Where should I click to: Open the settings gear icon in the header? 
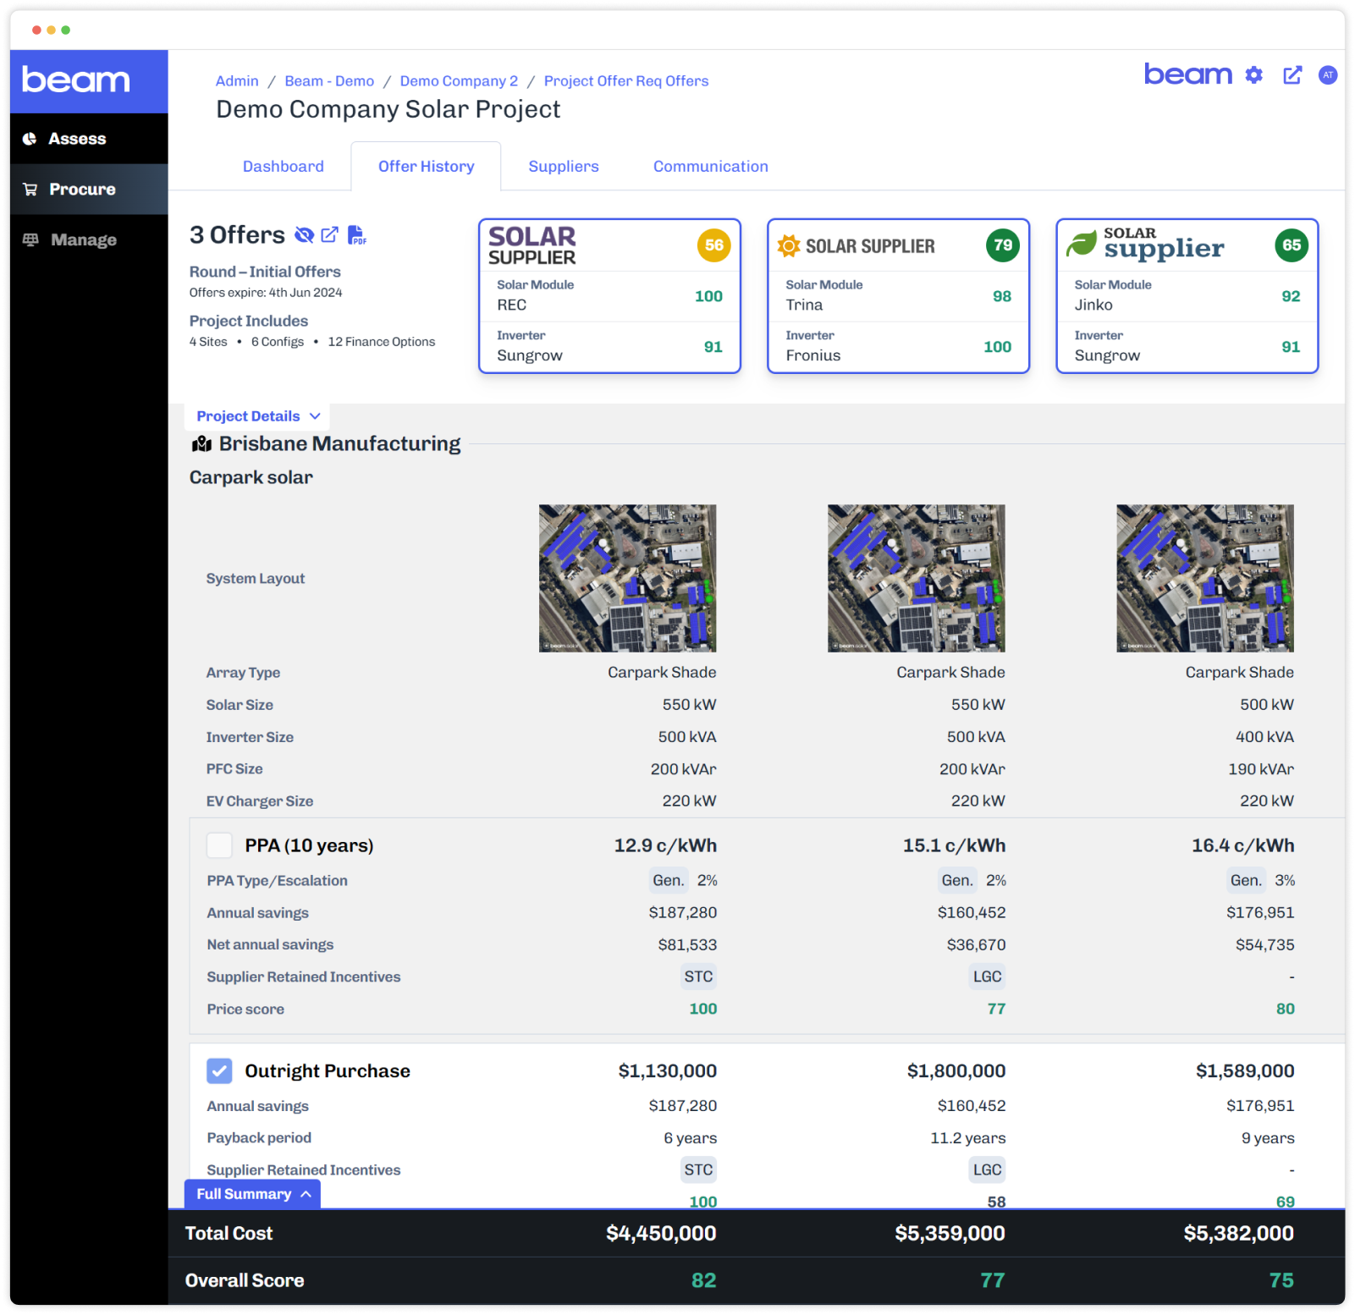[1253, 75]
